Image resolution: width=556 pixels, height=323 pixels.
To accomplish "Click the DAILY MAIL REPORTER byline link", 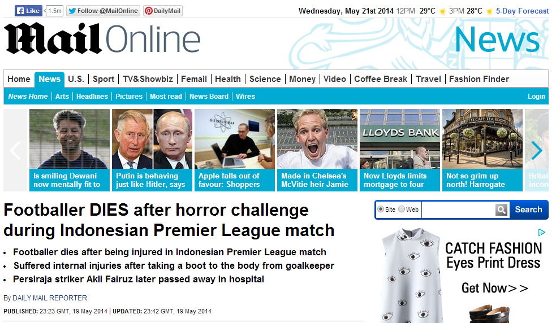I will pyautogui.click(x=50, y=298).
